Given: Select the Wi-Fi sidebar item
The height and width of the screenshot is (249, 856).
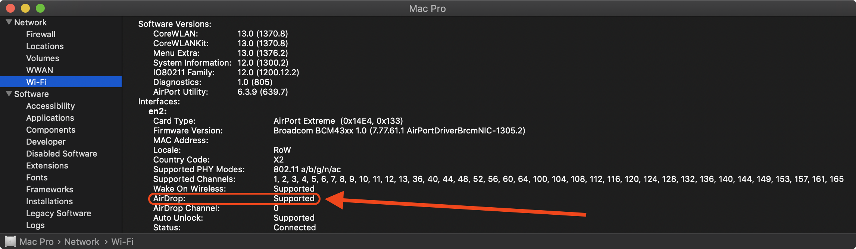Looking at the screenshot, I should click(37, 82).
